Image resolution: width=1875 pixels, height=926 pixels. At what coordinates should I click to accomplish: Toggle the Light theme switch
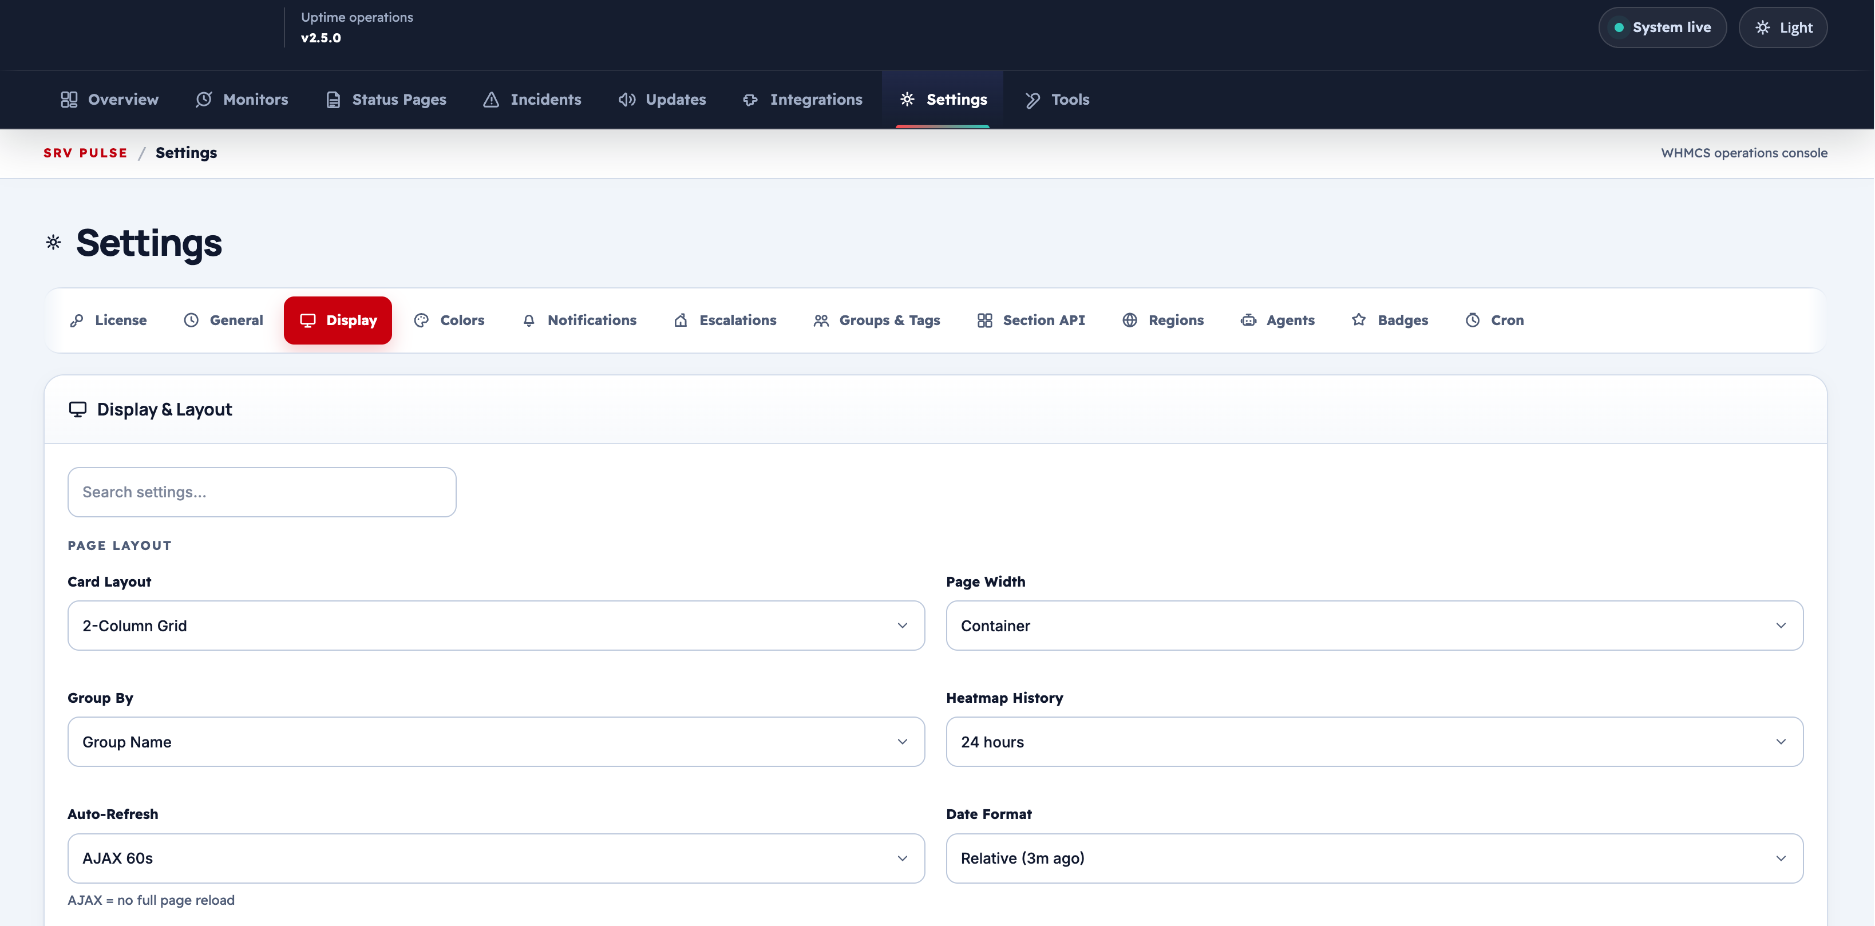[x=1782, y=27]
